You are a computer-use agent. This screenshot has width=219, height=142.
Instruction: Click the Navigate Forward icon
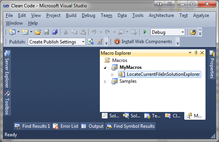coord(134,32)
